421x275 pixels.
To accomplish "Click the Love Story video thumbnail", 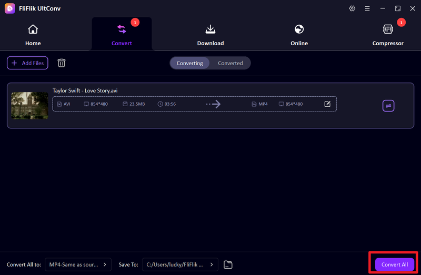I will point(30,106).
